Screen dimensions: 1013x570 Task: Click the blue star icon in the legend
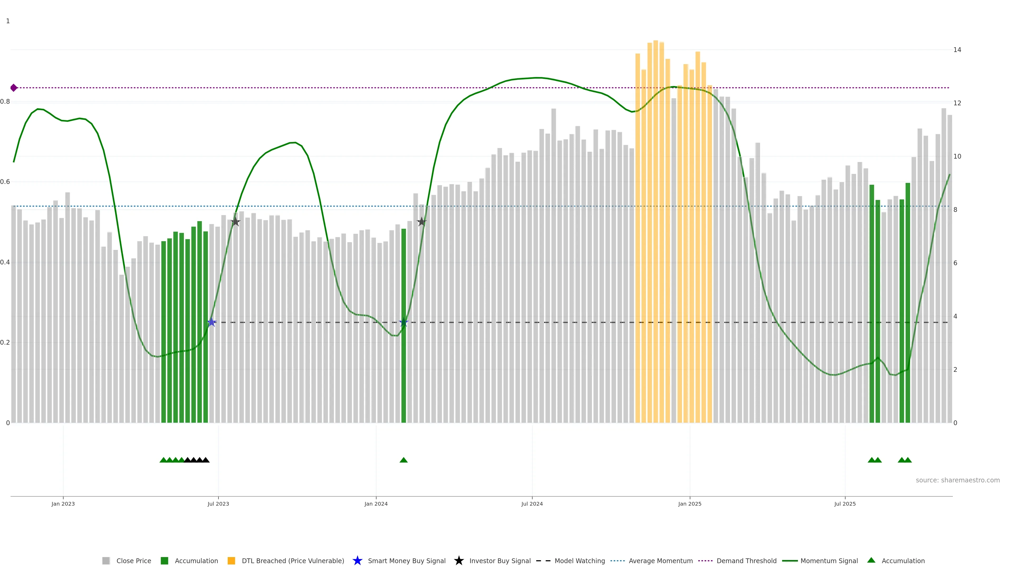(x=357, y=560)
